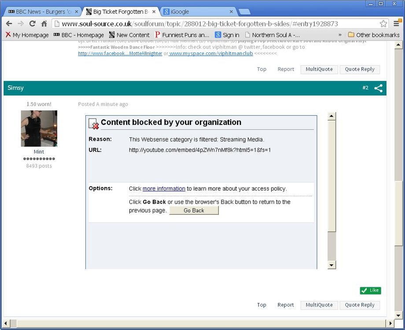This screenshot has height=330, width=405.
Task: Close the iGoogle tab
Action: 231,11
